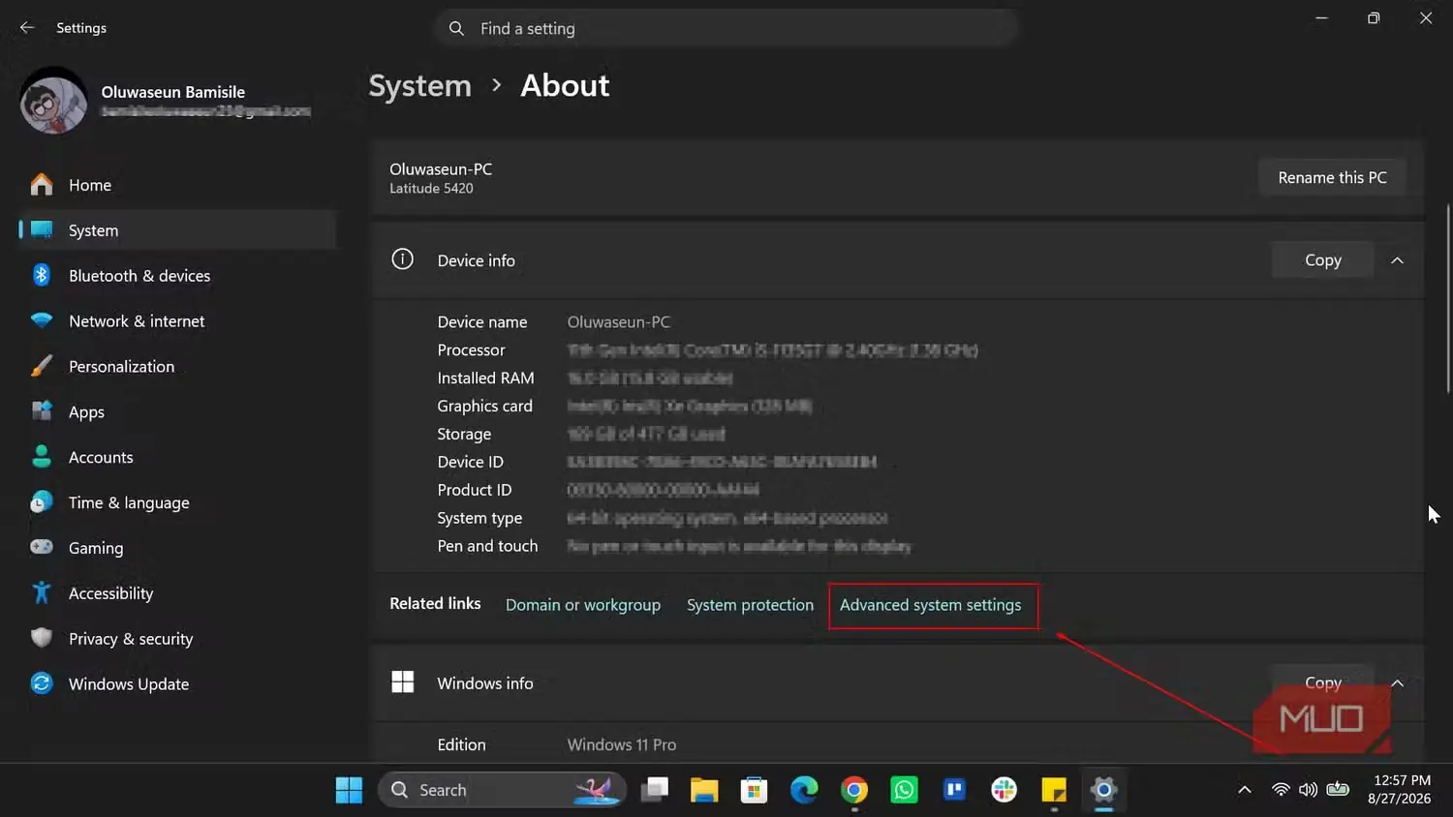The width and height of the screenshot is (1453, 817).
Task: Open the Domain or workgroup link
Action: tap(583, 605)
